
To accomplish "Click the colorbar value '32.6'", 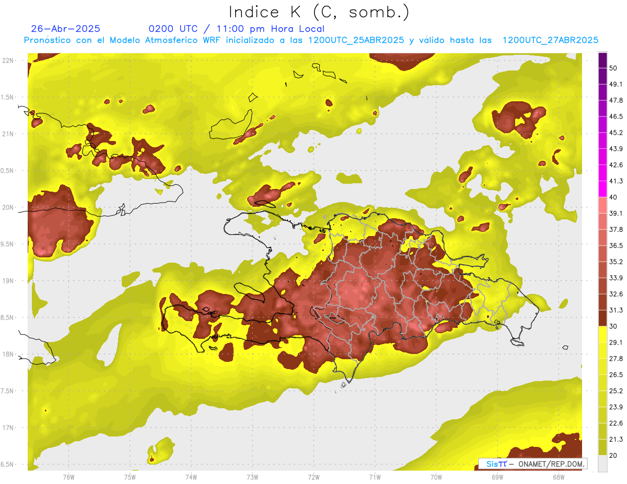I will (x=616, y=294).
